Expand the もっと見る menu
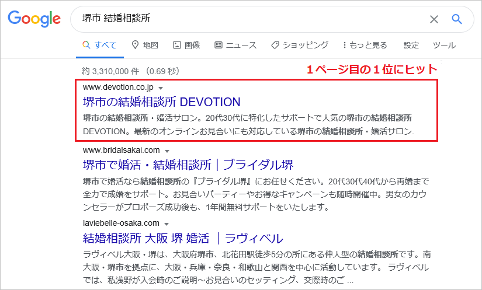Image resolution: width=482 pixels, height=290 pixels. click(x=365, y=45)
